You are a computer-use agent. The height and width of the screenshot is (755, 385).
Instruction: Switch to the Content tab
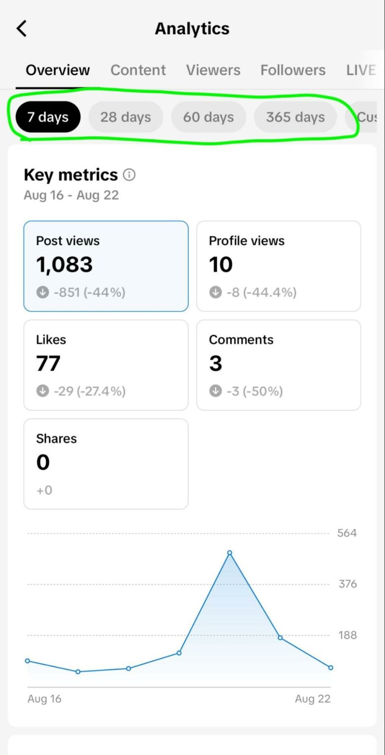pyautogui.click(x=138, y=70)
